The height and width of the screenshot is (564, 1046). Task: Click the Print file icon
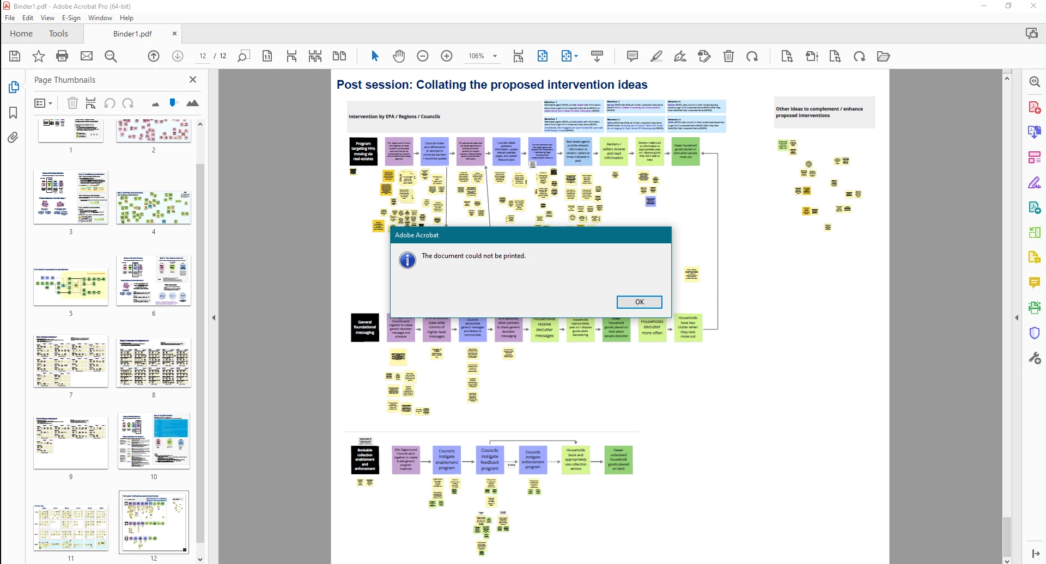tap(63, 56)
